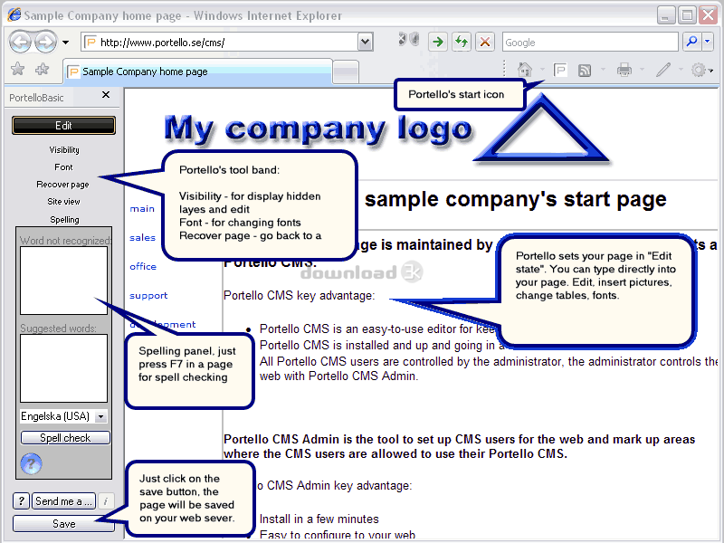Viewport: 724px width, 543px height.
Task: Click the Save button
Action: [63, 524]
